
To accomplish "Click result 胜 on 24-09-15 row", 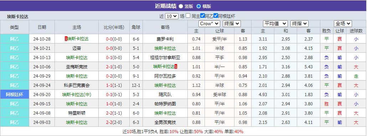I will pyautogui.click(x=326, y=104).
